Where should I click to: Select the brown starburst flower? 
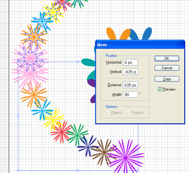(x=104, y=151)
